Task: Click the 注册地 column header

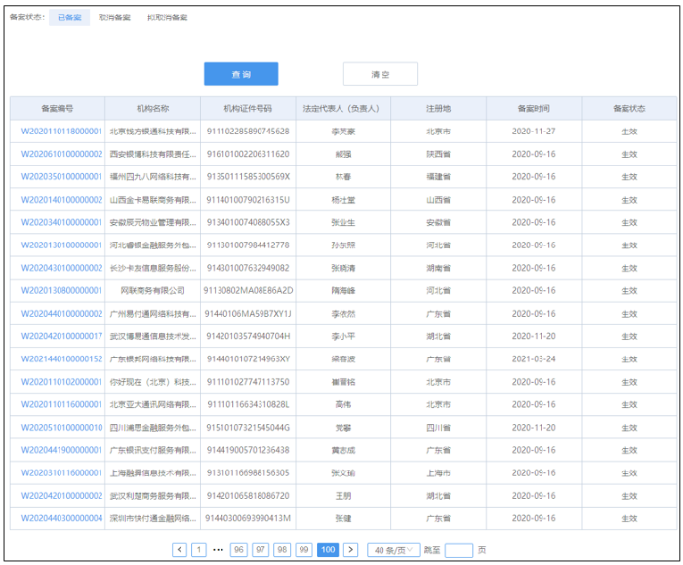Action: [x=439, y=108]
